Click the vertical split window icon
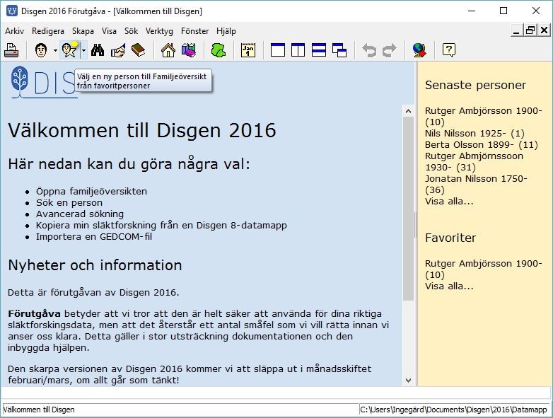 click(x=298, y=50)
